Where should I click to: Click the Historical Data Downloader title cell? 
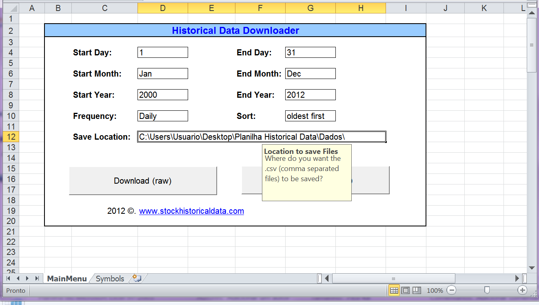[235, 31]
